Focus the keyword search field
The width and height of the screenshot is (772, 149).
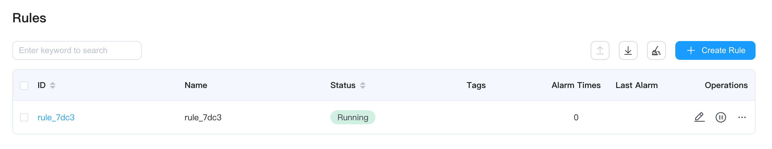(x=77, y=50)
